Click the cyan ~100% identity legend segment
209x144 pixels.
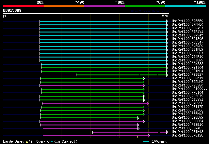click(x=186, y=6)
